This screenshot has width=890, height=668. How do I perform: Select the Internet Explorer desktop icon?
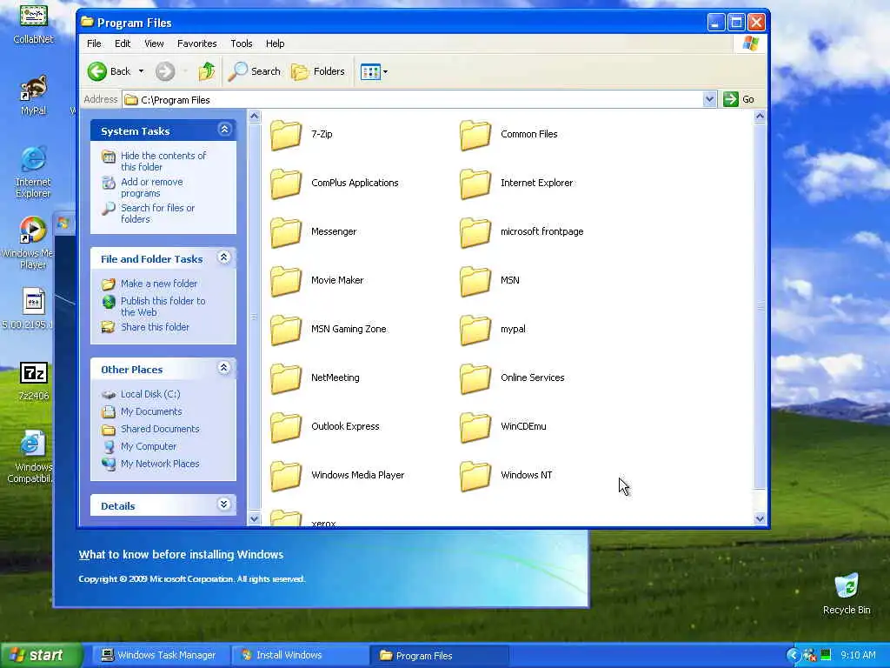[34, 173]
